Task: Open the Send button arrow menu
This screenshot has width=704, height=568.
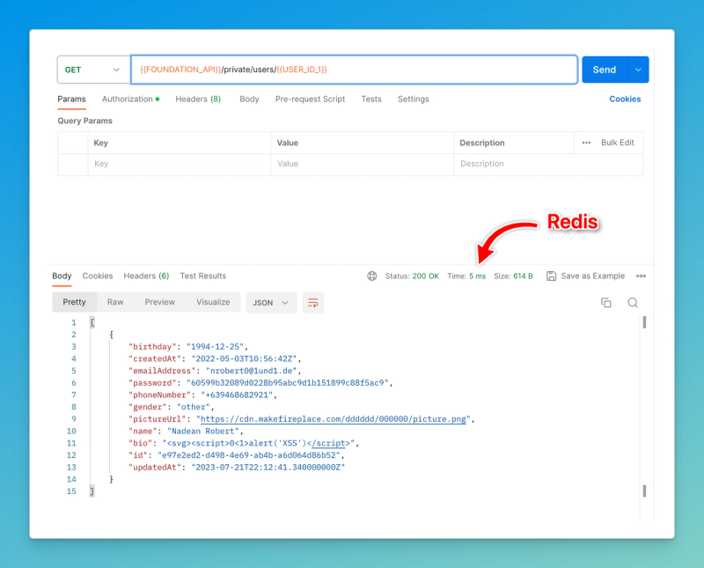Action: pyautogui.click(x=638, y=70)
